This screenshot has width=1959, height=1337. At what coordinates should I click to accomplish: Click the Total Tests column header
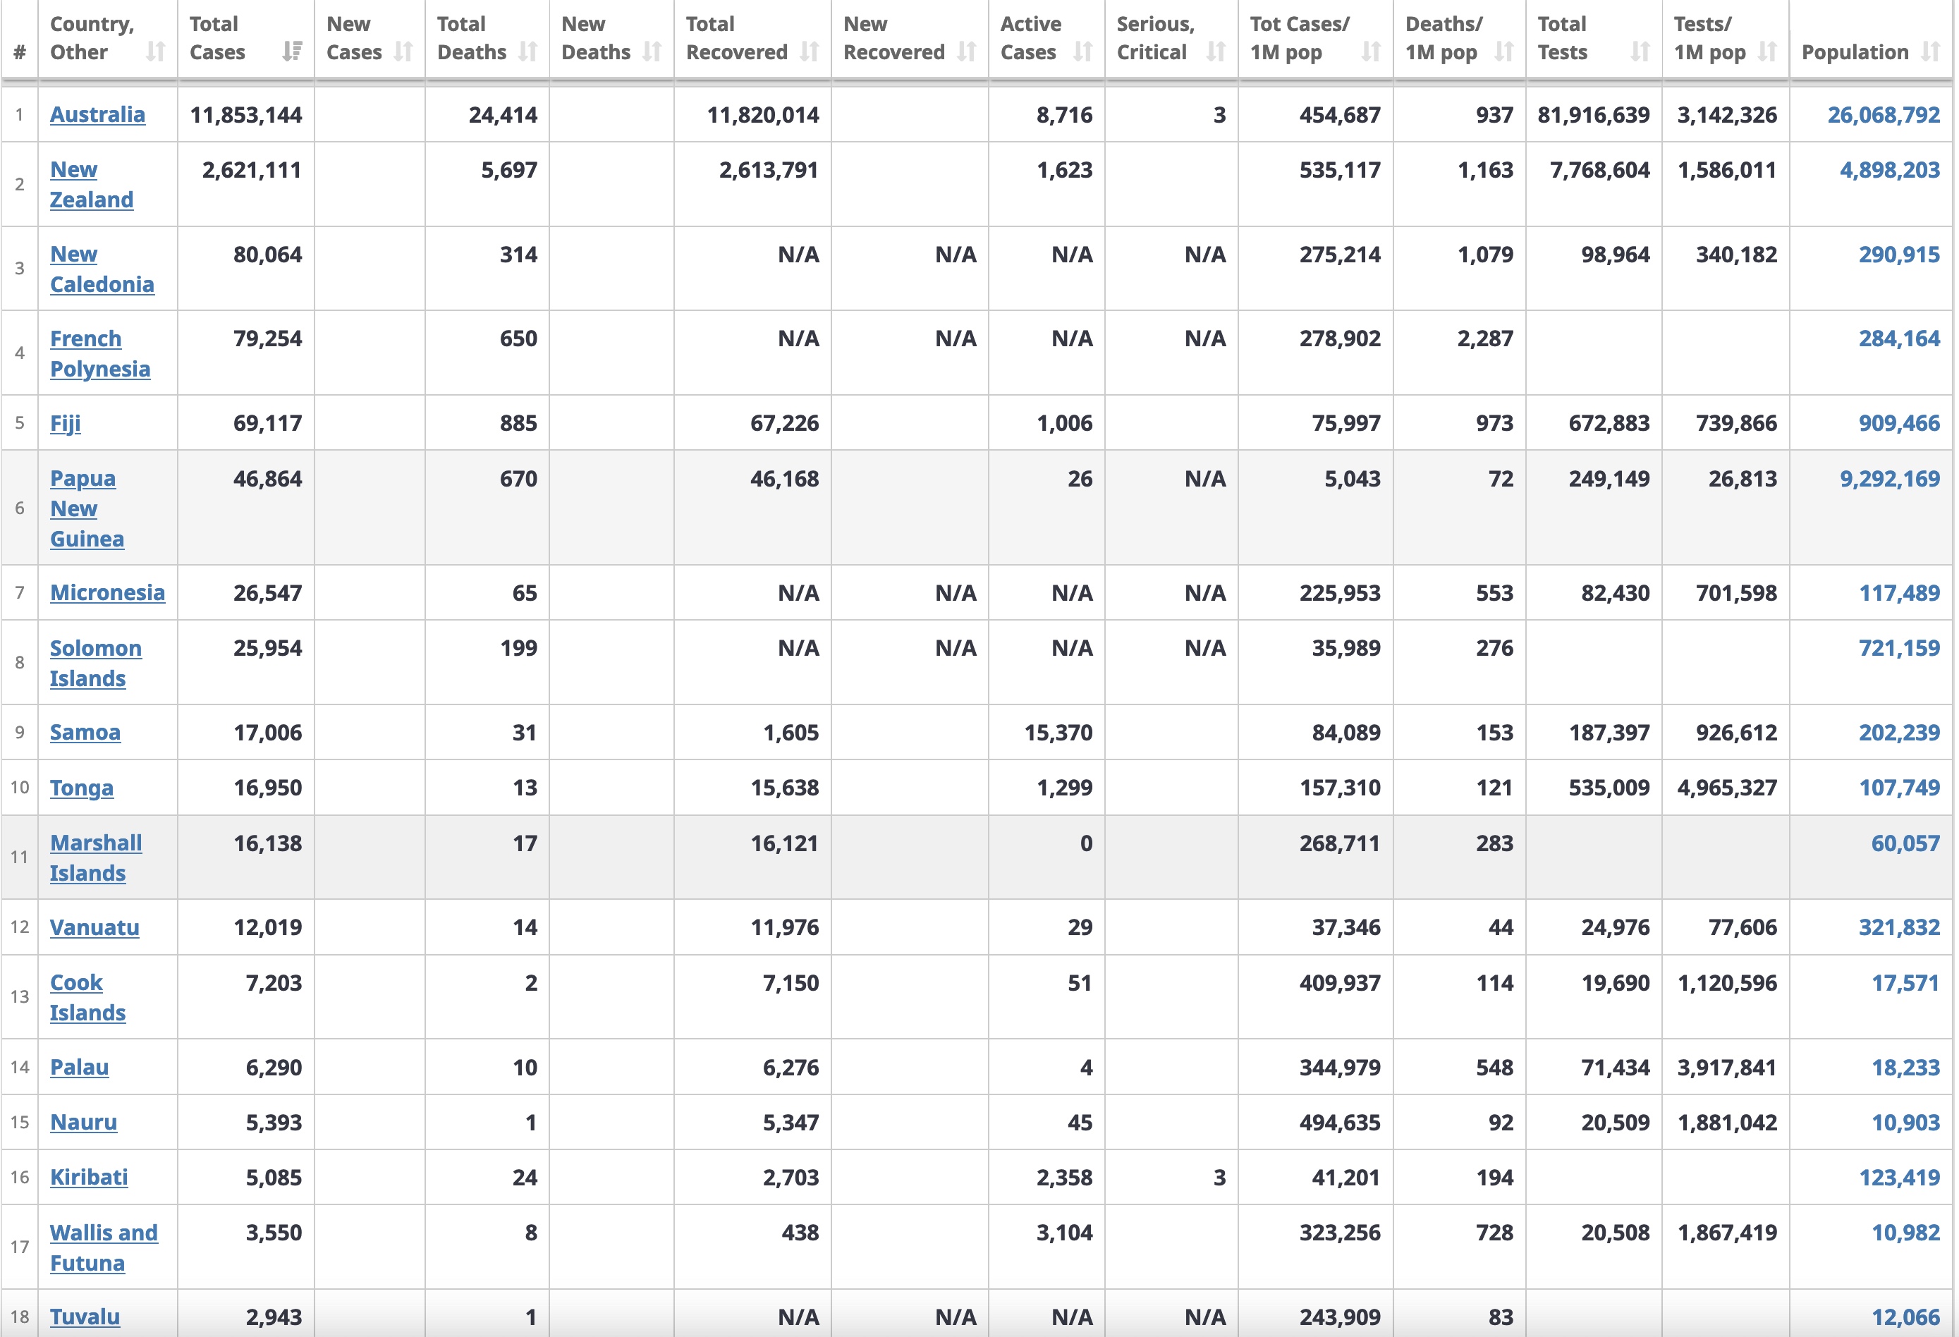click(1562, 39)
